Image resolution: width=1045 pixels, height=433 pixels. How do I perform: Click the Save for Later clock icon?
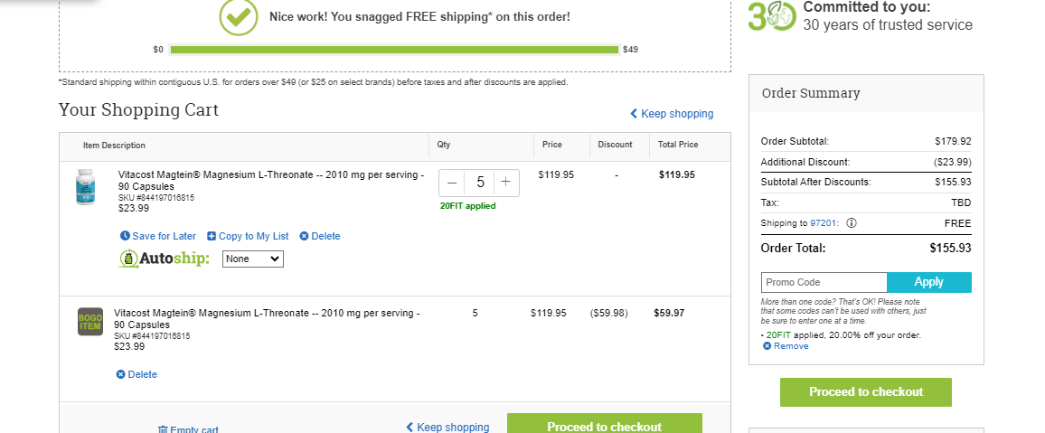(125, 236)
